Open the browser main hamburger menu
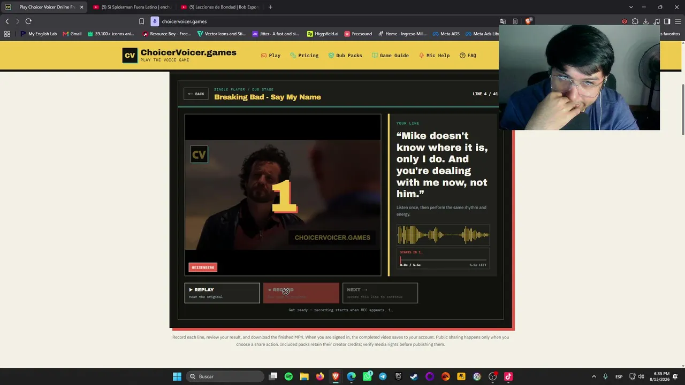Viewport: 685px width, 385px height. click(x=678, y=21)
